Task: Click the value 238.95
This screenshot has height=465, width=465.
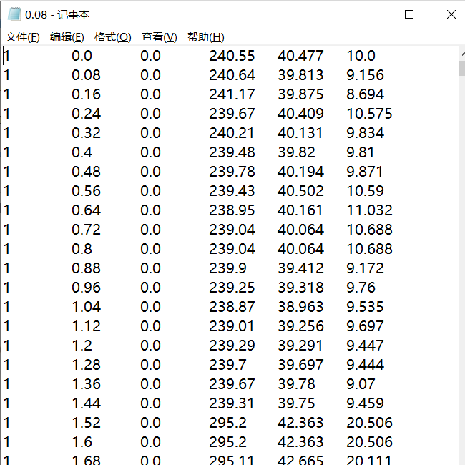Action: tap(232, 210)
